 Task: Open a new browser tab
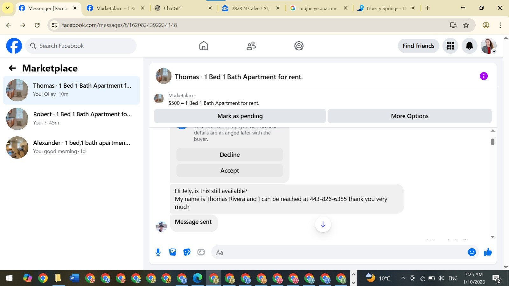(x=428, y=8)
